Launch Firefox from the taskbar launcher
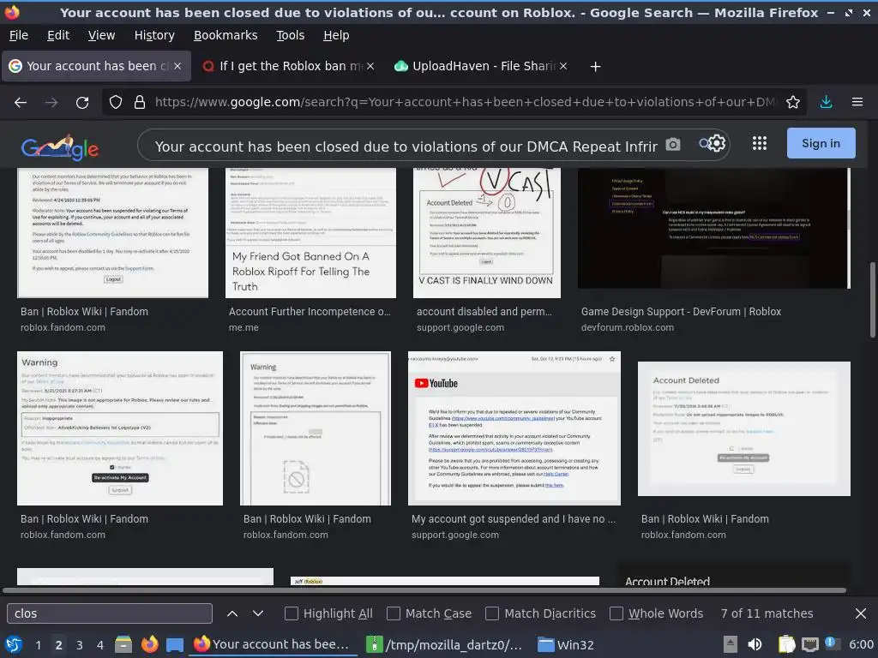The width and height of the screenshot is (878, 658). (149, 644)
